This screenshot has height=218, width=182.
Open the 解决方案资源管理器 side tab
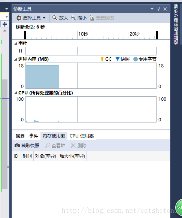176,24
